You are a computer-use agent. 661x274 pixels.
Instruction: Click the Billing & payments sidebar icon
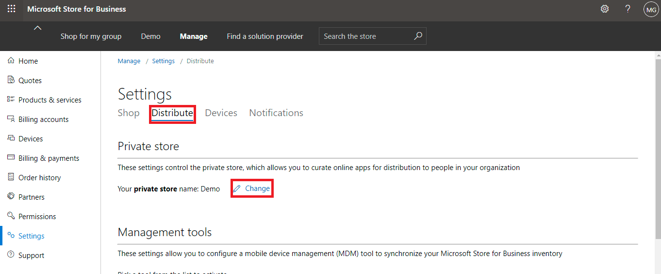pos(11,158)
